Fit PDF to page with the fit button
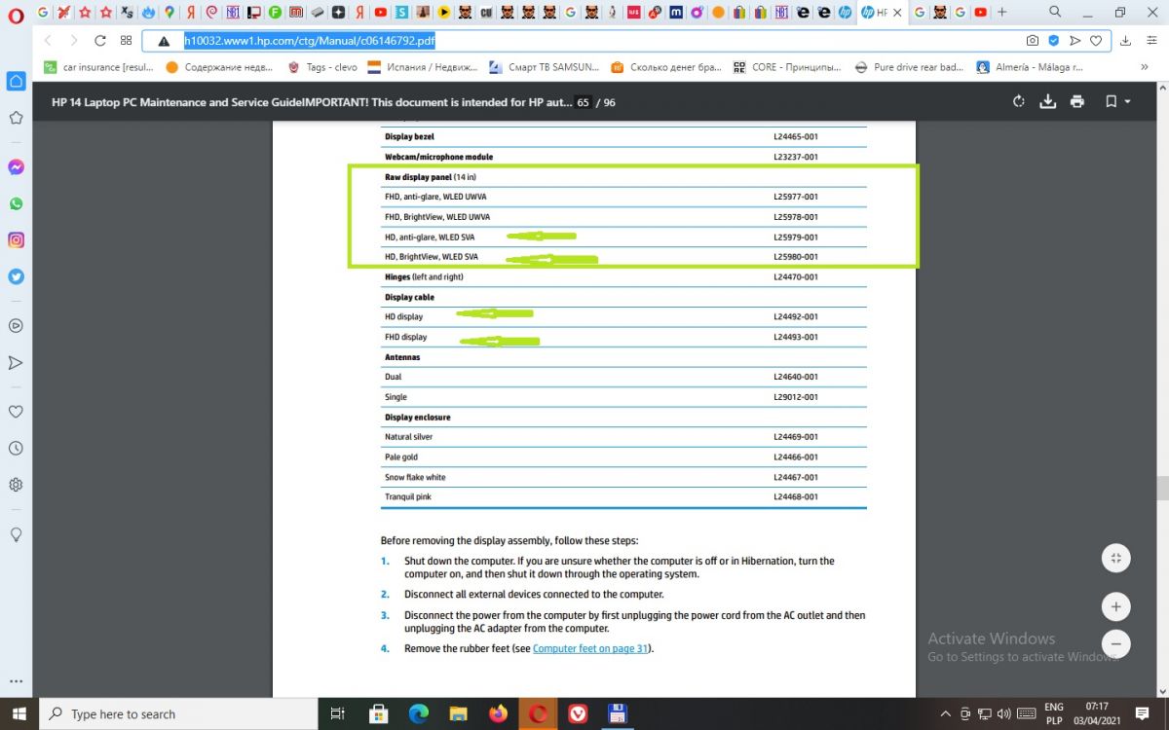The image size is (1169, 730). click(1116, 558)
